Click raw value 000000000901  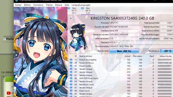pyautogui.click(x=165, y=66)
